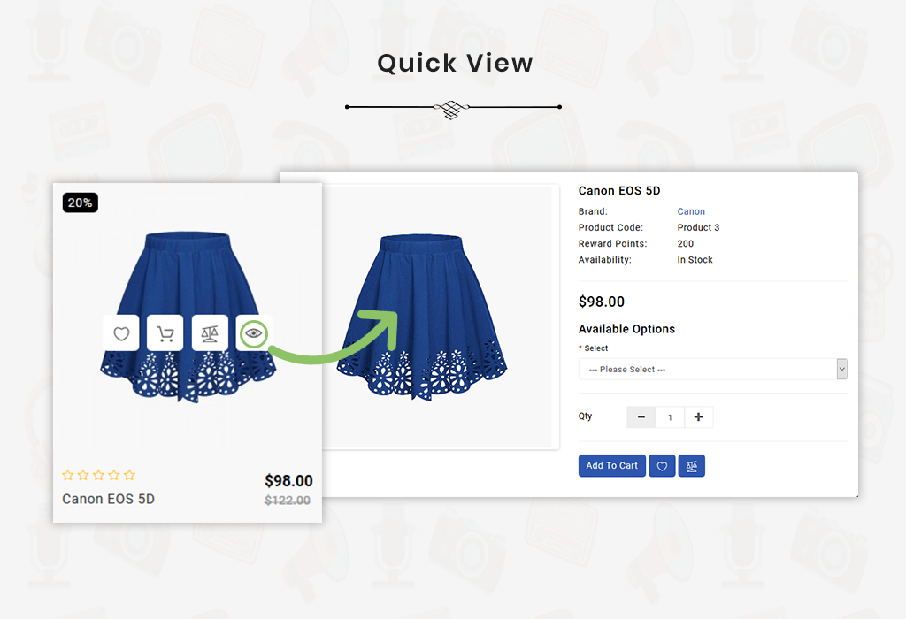Open the Canon brand link

coord(691,211)
